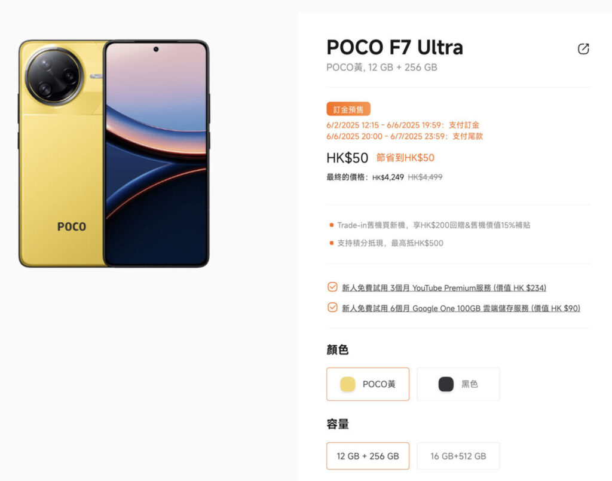
Task: Click the POCO F7 Ultra product image
Action: 114,154
